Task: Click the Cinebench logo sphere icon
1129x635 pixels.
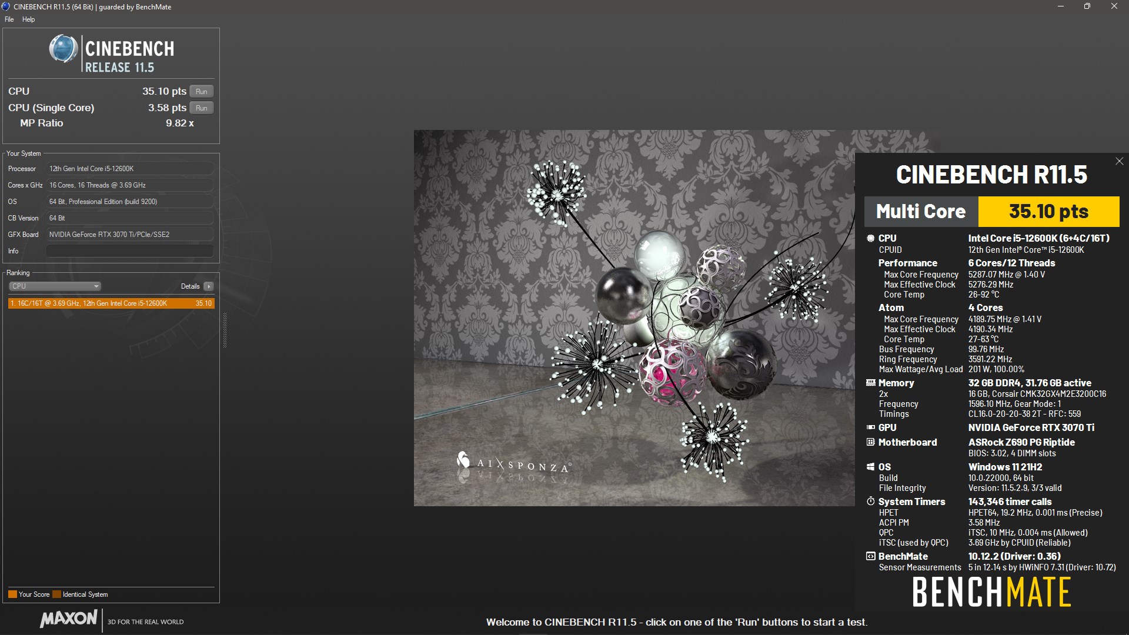Action: point(63,49)
